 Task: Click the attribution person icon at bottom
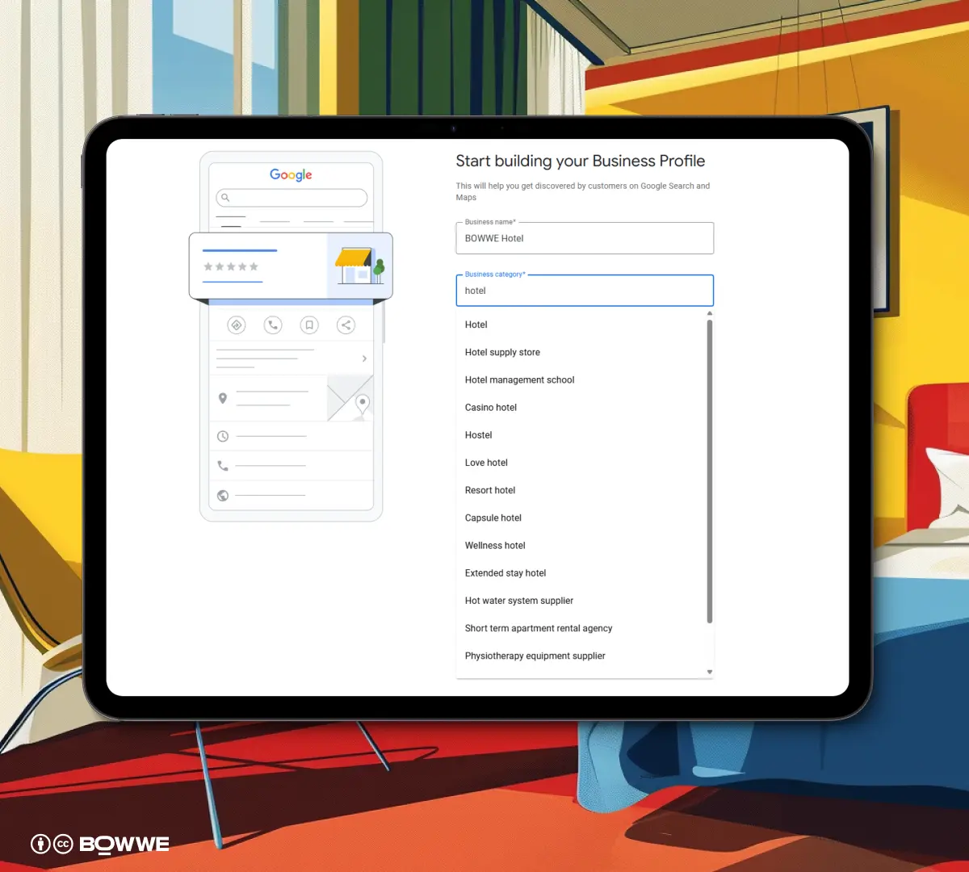tap(40, 844)
